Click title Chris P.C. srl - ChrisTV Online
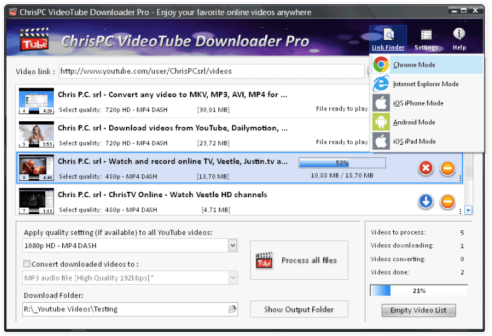The image size is (492, 336). (162, 195)
